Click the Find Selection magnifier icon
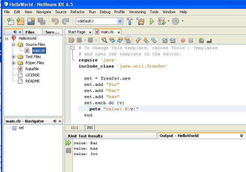The image size is (246, 172). [x=104, y=40]
